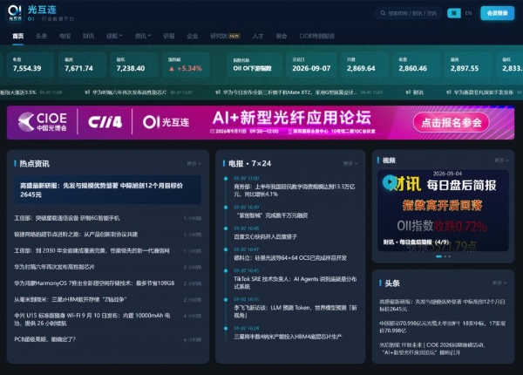The height and width of the screenshot is (375, 523).
Task: Click the 09-07 17:00 timeline dot
Action: tap(226, 179)
